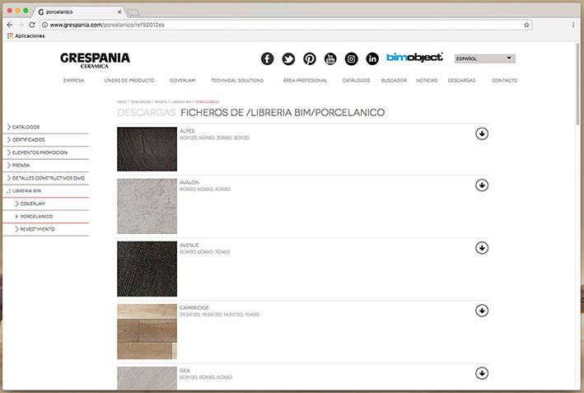Download the CAMBRIDGE BIM file
584x393 pixels.
pos(482,311)
